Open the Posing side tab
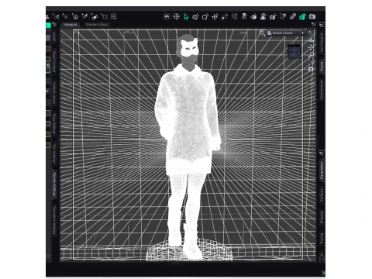This screenshot has width=372, height=279. click(322, 239)
